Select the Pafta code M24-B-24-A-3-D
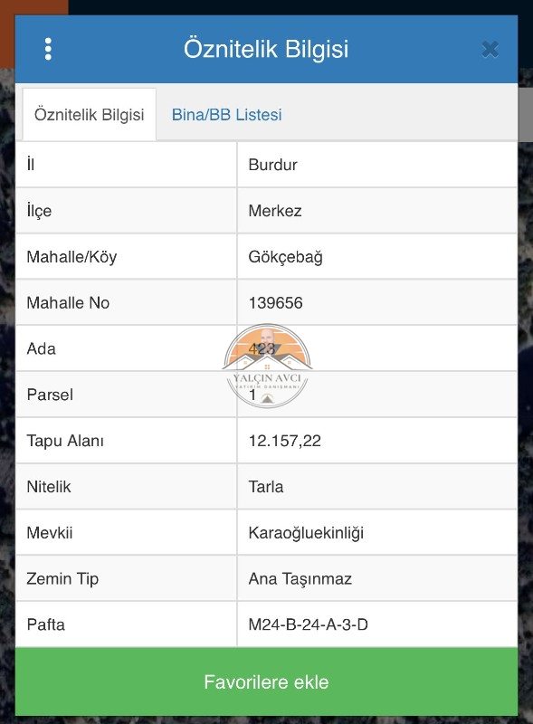Screen dimensions: 533x724 [x=308, y=624]
